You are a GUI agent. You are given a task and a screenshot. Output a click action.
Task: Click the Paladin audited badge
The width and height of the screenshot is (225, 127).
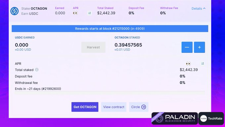(x=174, y=118)
